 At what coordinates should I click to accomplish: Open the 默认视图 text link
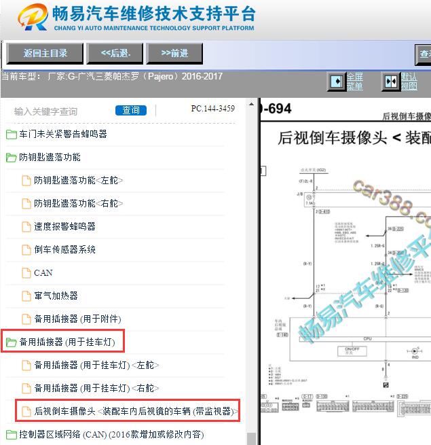point(409,82)
